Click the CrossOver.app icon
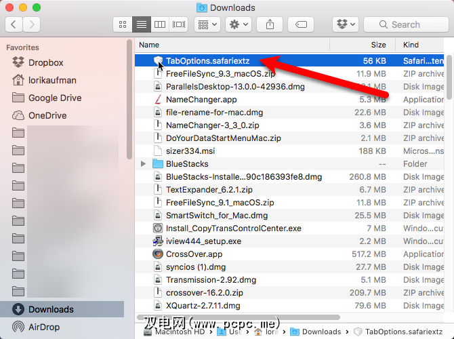 click(x=158, y=254)
